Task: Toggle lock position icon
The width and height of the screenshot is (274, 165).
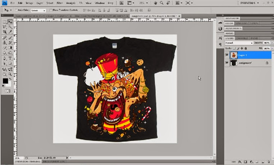Action: click(242, 48)
